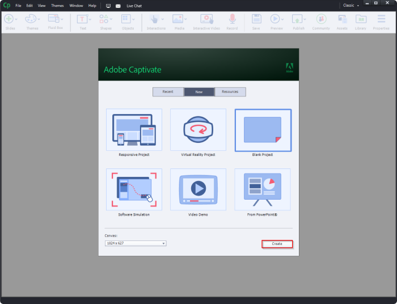The image size is (397, 304).
Task: Select the Interactive Video icon
Action: point(207,19)
